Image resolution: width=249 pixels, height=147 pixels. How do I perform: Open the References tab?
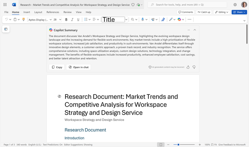53,12
